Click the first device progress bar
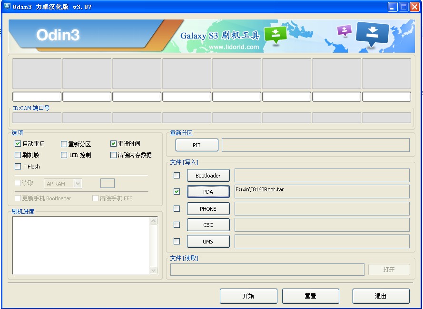This screenshot has width=423, height=309. (x=37, y=97)
